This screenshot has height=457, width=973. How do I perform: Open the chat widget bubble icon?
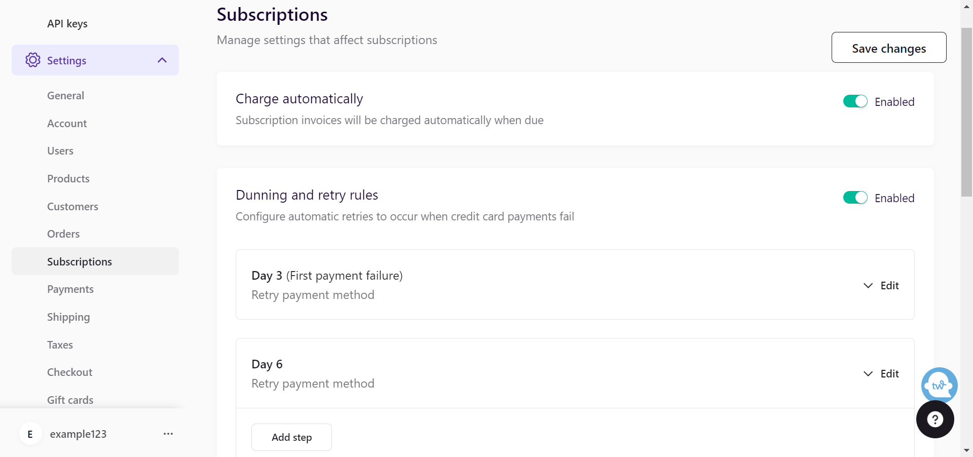(939, 385)
